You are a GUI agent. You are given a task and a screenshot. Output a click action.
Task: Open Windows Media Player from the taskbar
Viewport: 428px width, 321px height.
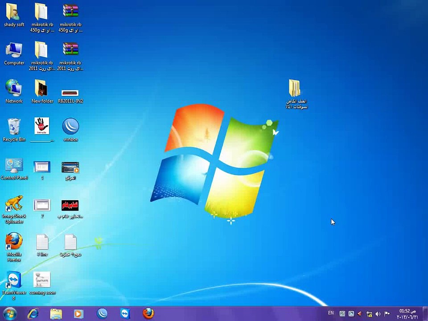78,314
